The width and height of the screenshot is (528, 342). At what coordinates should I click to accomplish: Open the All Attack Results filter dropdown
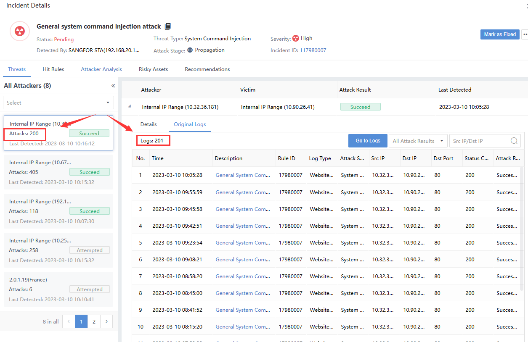tap(417, 141)
